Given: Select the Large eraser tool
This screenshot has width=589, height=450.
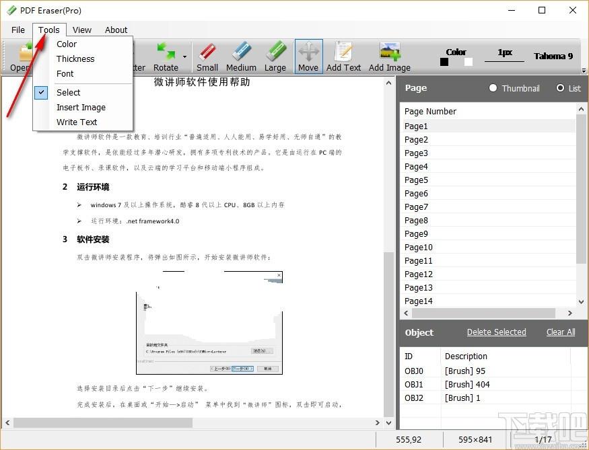Looking at the screenshot, I should point(275,57).
